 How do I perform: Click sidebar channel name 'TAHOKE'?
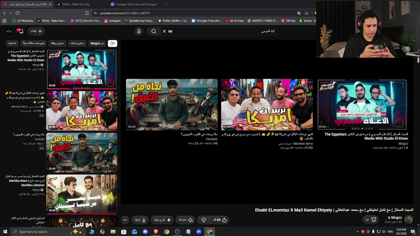click(39, 139)
